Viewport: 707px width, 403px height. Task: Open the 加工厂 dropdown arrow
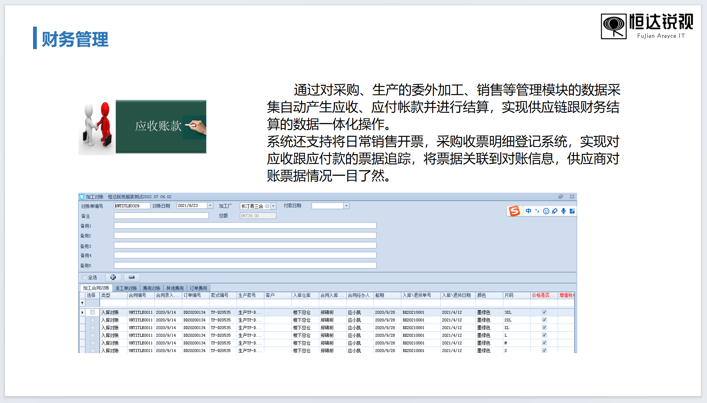273,206
